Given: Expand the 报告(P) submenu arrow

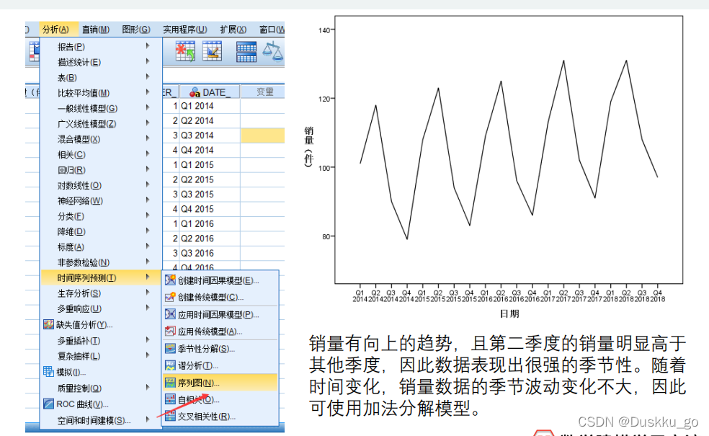Looking at the screenshot, I should click(x=148, y=46).
